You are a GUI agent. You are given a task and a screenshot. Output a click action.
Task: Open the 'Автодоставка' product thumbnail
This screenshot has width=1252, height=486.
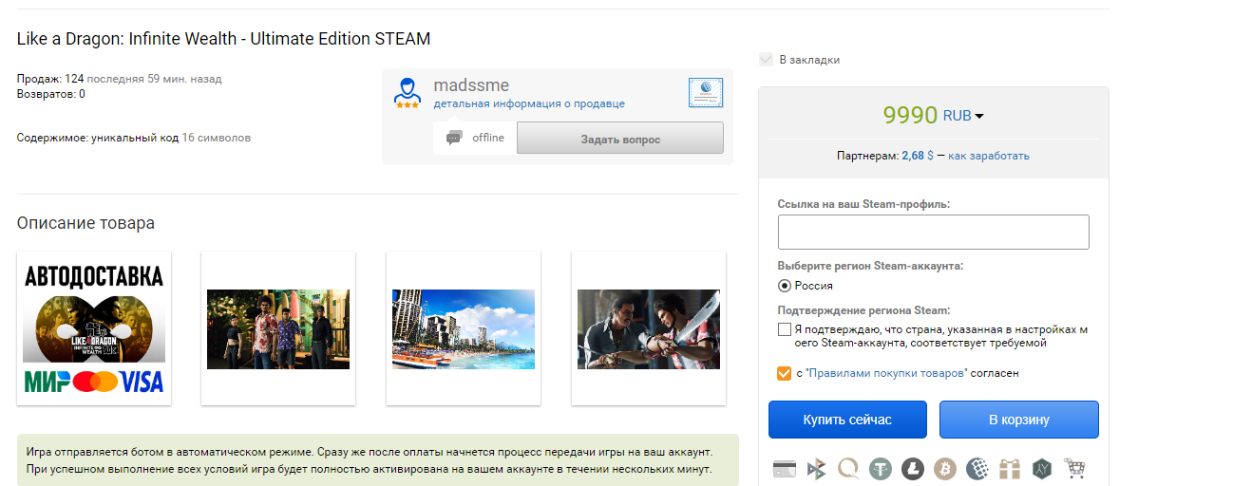(94, 328)
